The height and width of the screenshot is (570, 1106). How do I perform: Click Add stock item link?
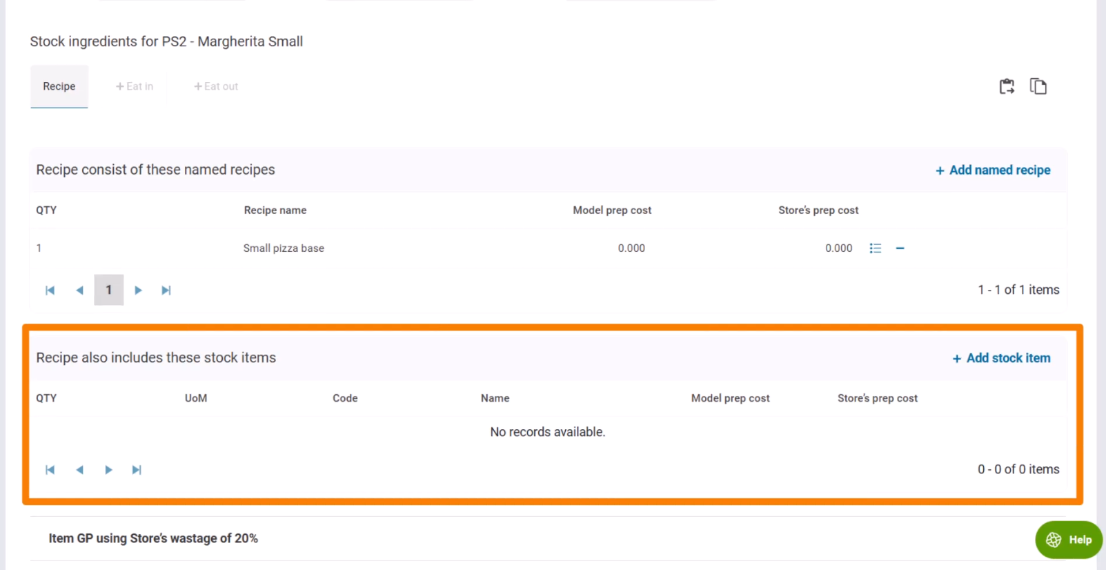(x=1001, y=358)
